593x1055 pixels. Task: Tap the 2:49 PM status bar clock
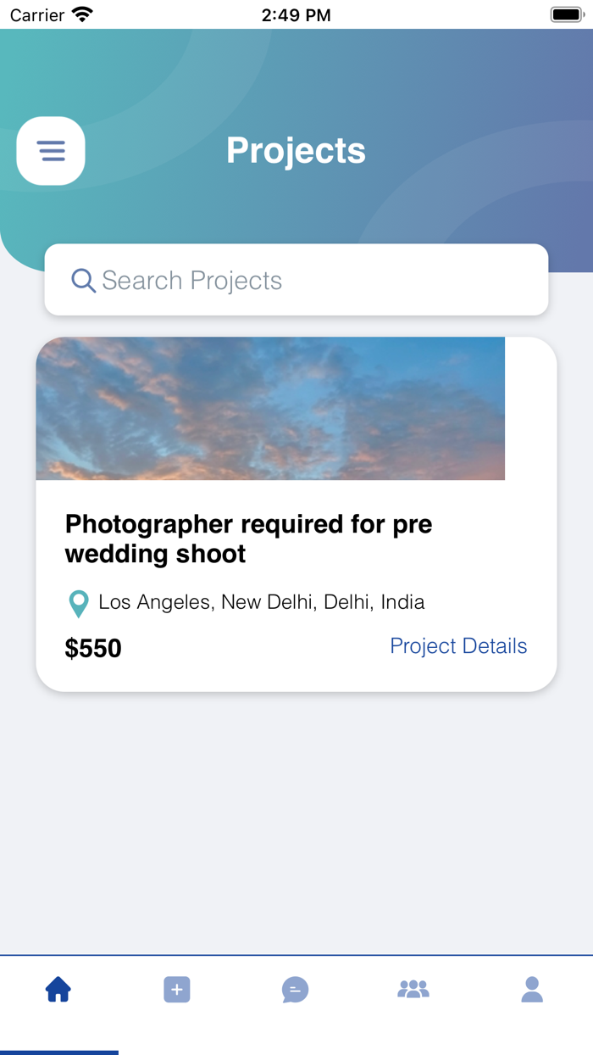tap(296, 15)
